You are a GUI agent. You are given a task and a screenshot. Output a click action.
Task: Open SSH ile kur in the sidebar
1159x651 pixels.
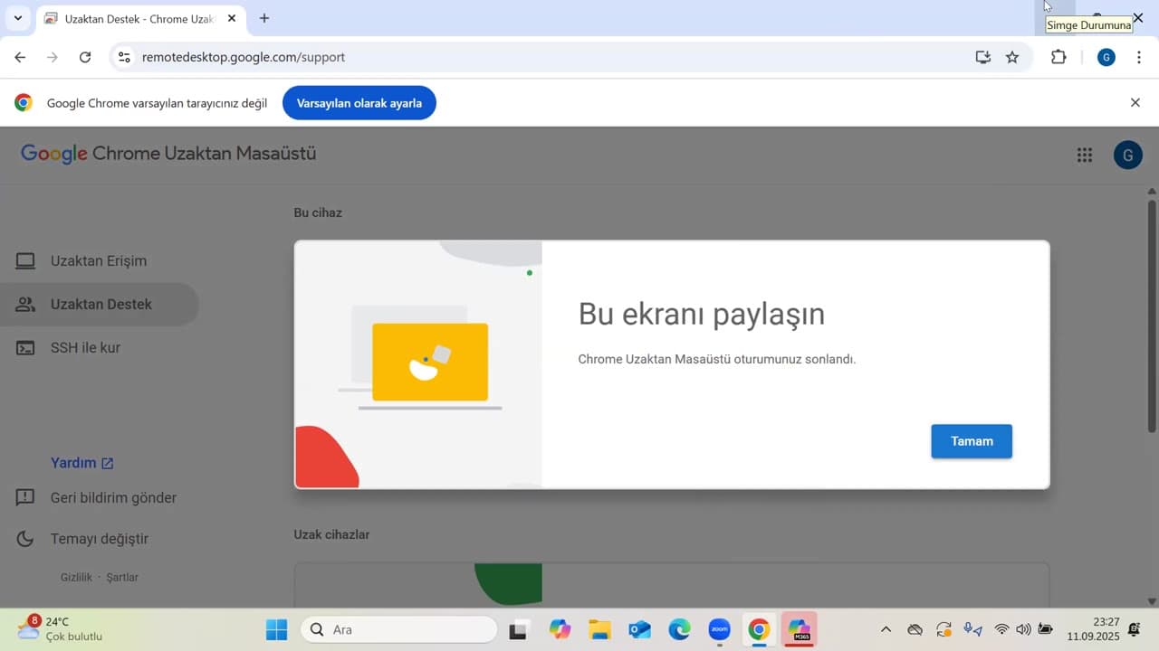(99, 348)
